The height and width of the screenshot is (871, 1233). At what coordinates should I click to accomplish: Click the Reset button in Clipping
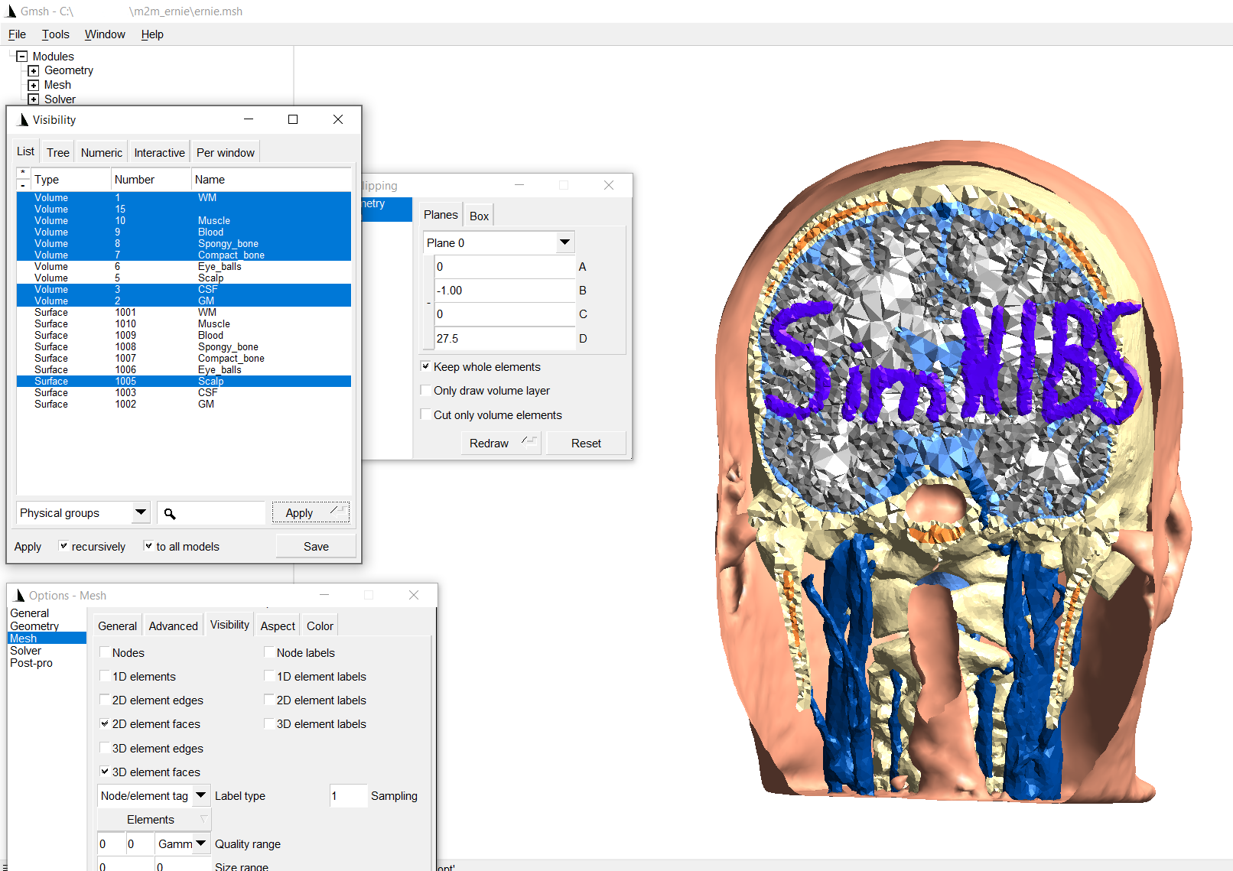click(x=586, y=443)
